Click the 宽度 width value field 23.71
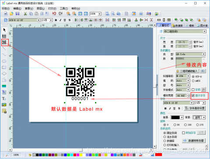This screenshot has width=210, height=159. (182, 42)
